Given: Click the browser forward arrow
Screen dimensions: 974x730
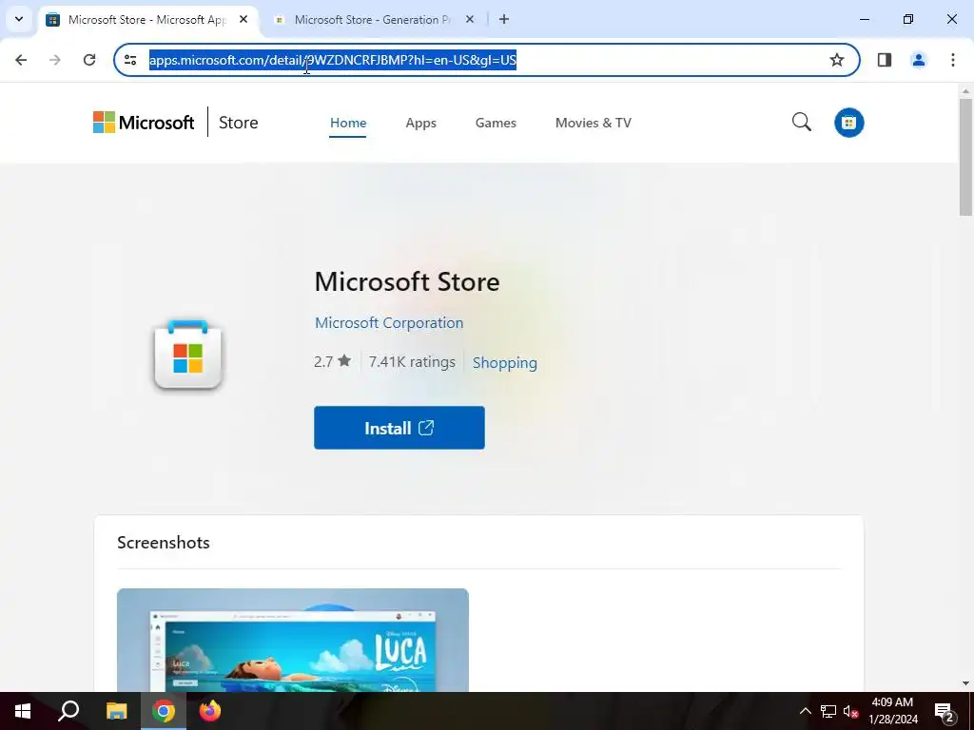Looking at the screenshot, I should pos(55,60).
